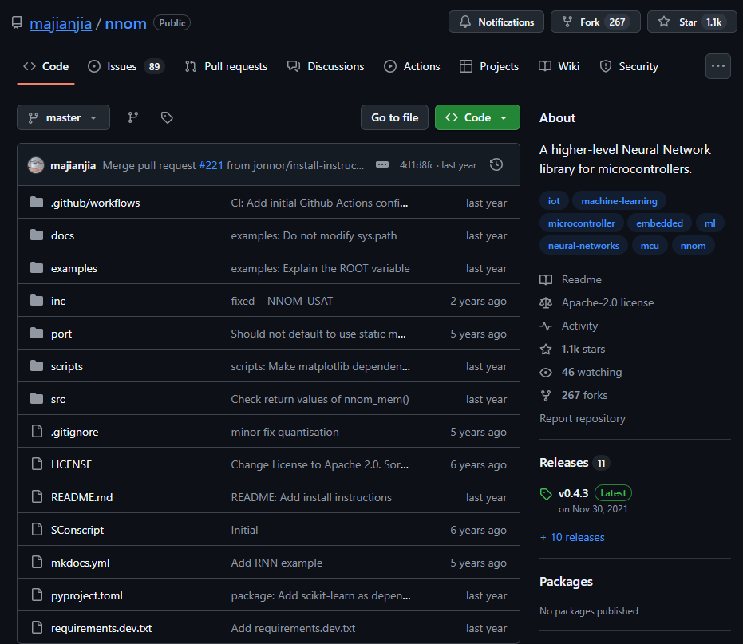Image resolution: width=743 pixels, height=644 pixels.
Task: Click the src folder icon
Action: pos(37,398)
